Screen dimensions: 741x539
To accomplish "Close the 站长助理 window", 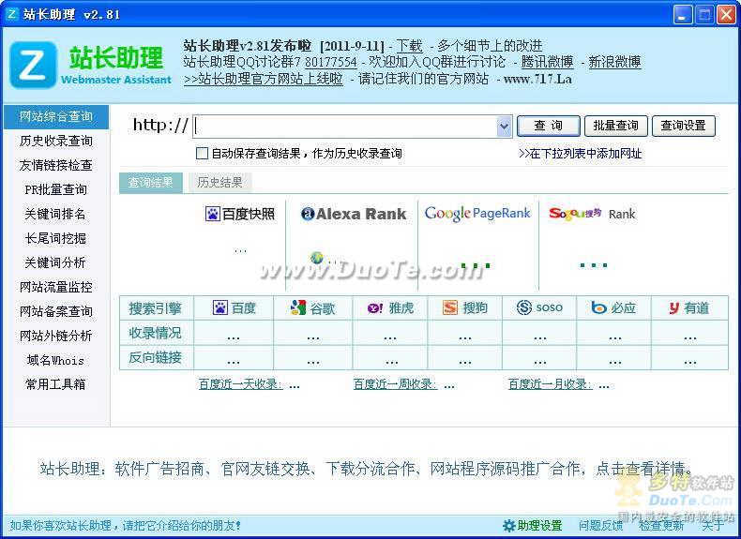I will [x=726, y=15].
